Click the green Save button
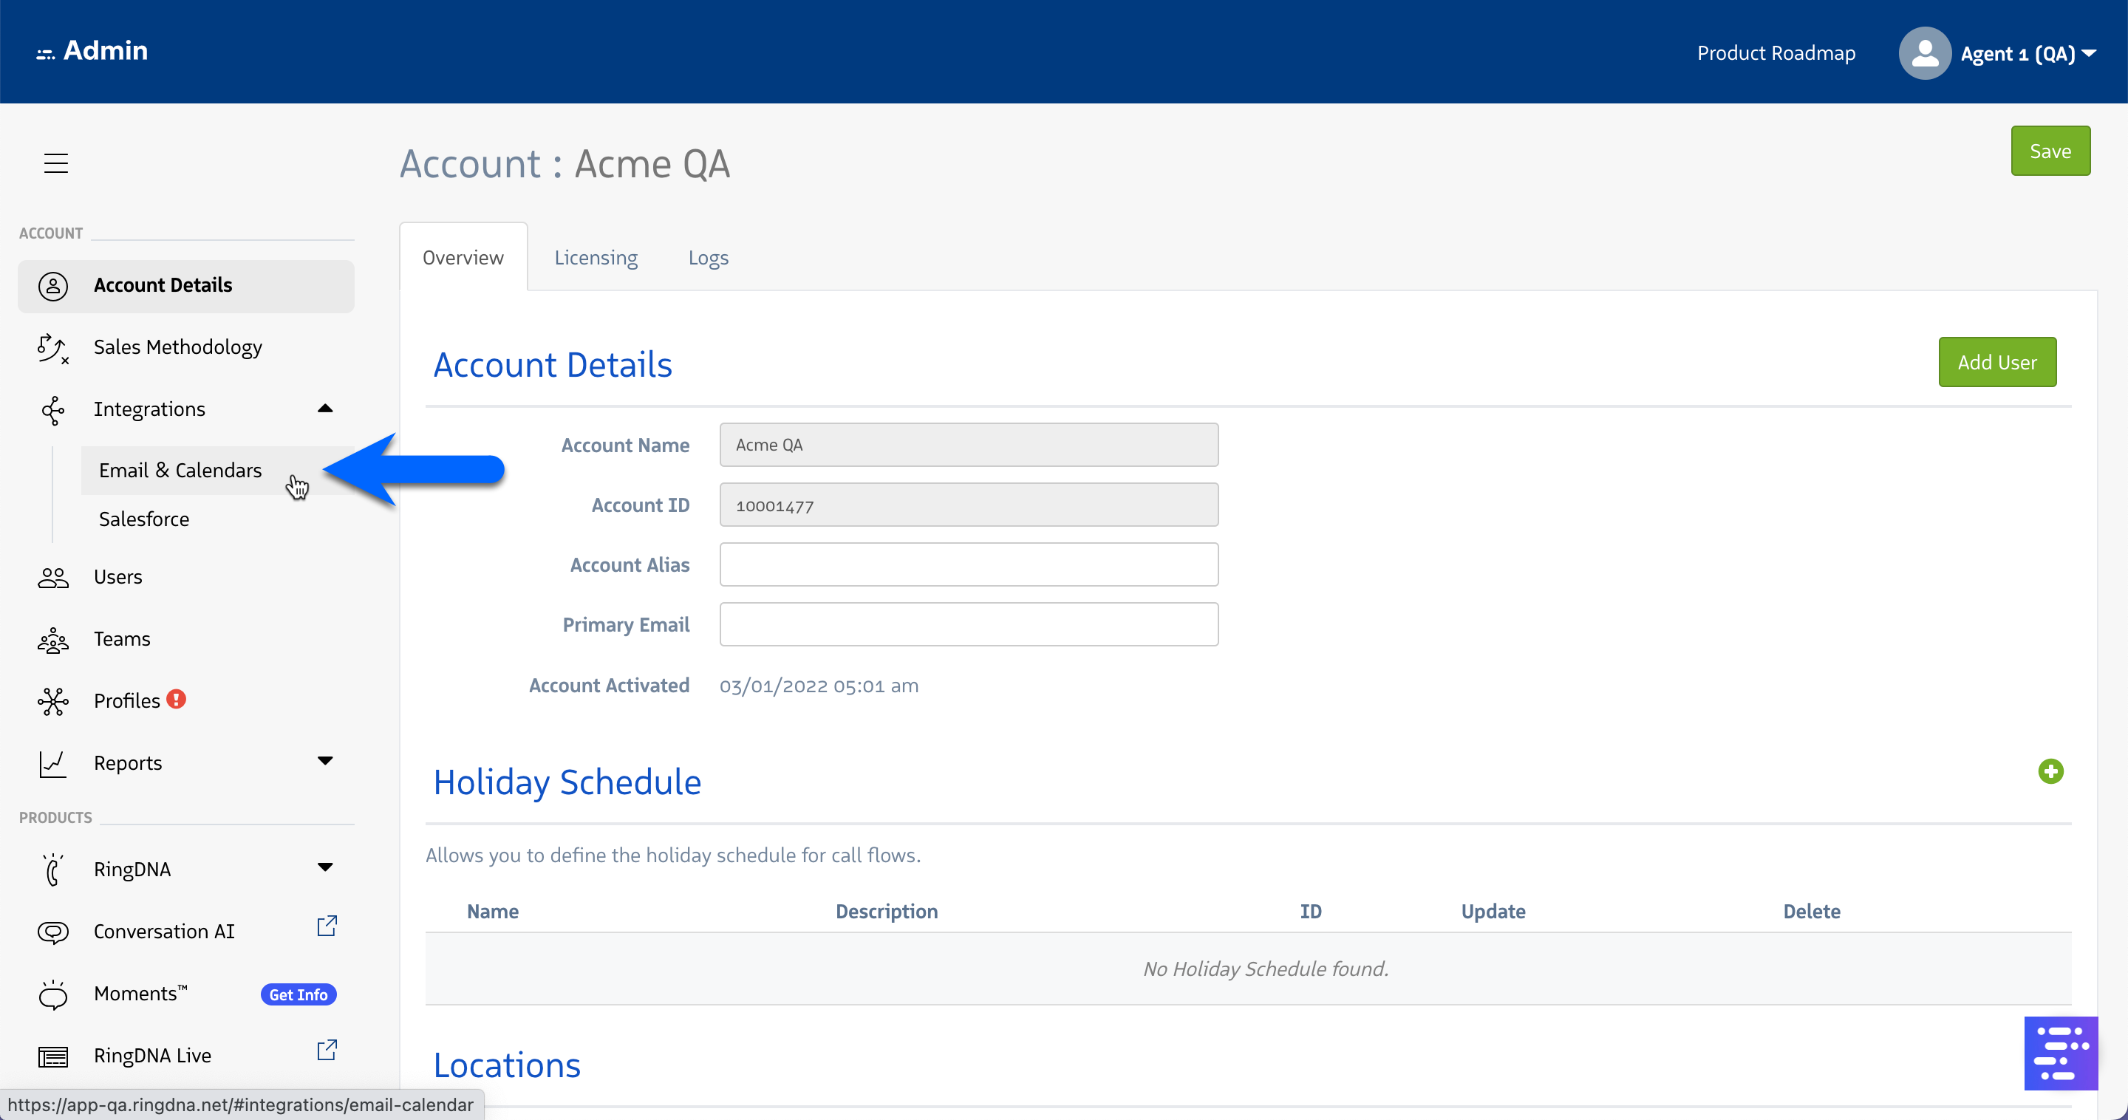The height and width of the screenshot is (1120, 2128). click(x=2050, y=151)
